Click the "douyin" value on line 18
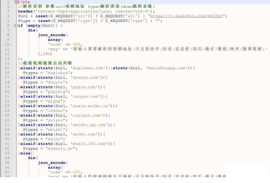270x183 pixels. click(x=55, y=82)
